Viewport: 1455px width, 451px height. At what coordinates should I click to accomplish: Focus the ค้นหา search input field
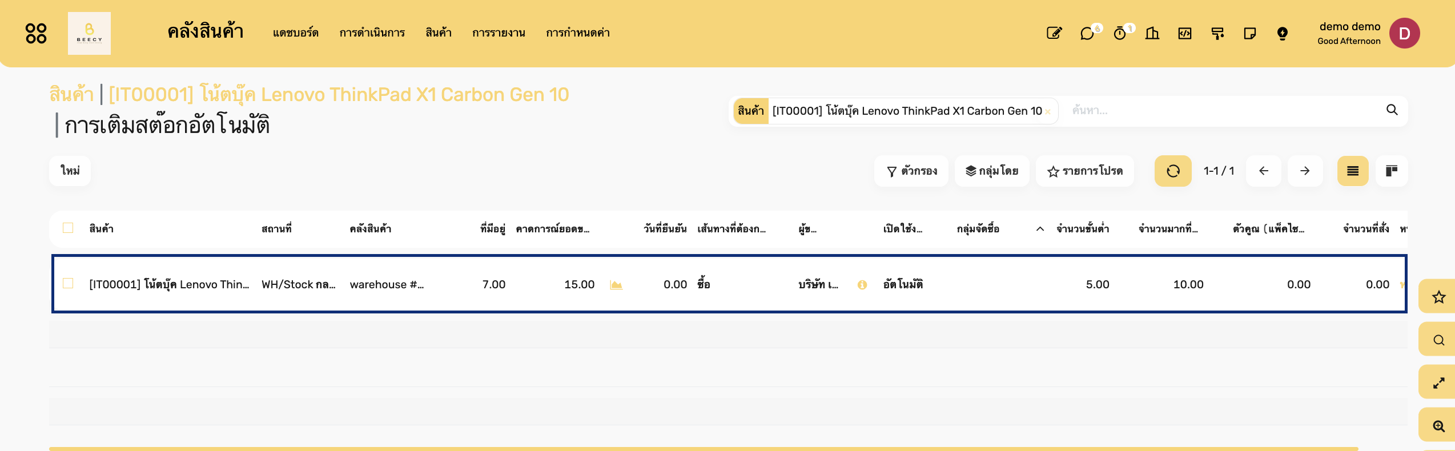tap(1222, 111)
